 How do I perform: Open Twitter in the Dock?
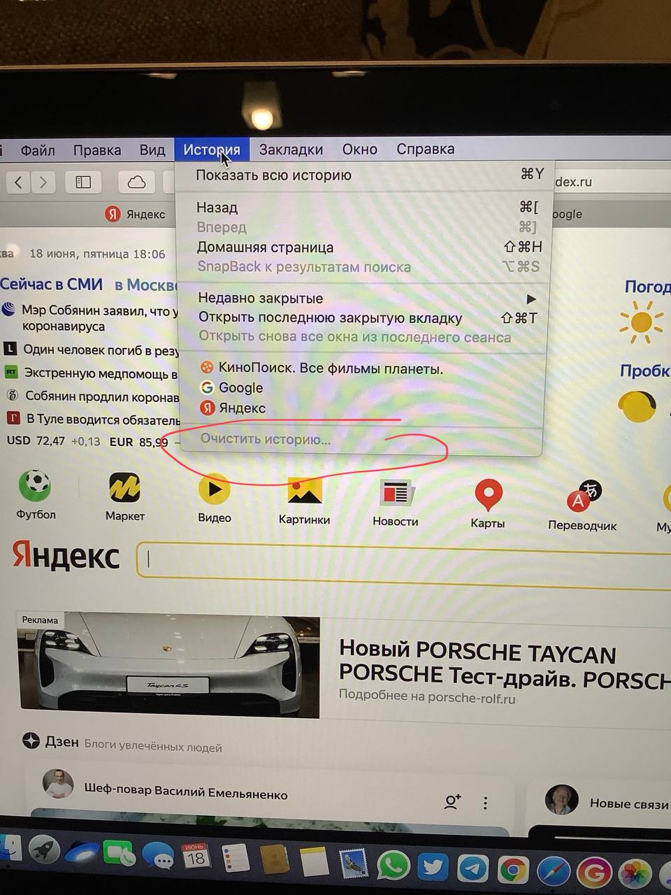point(433,867)
